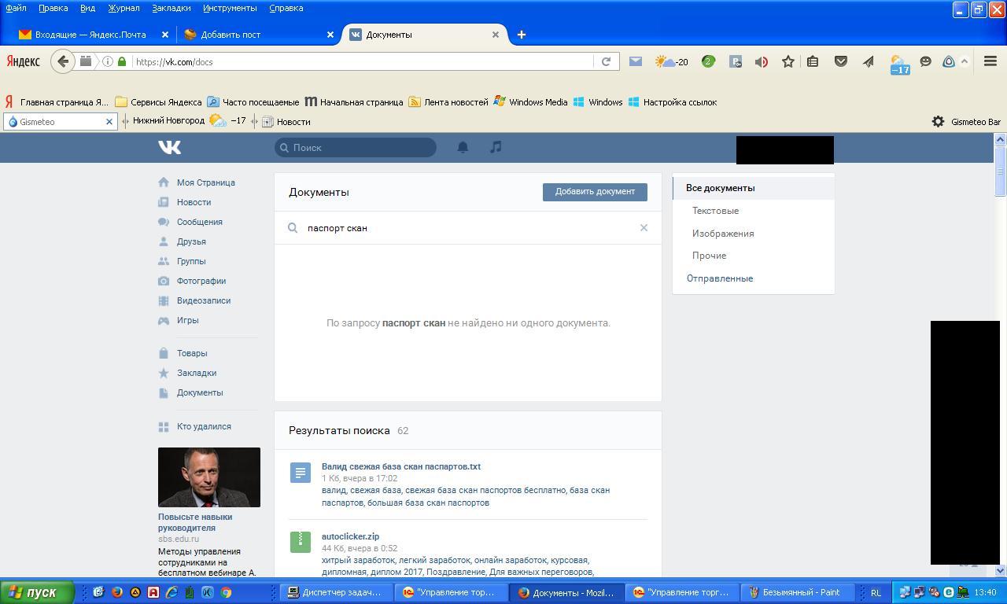Switch to the Добавить пост tab

[257, 35]
